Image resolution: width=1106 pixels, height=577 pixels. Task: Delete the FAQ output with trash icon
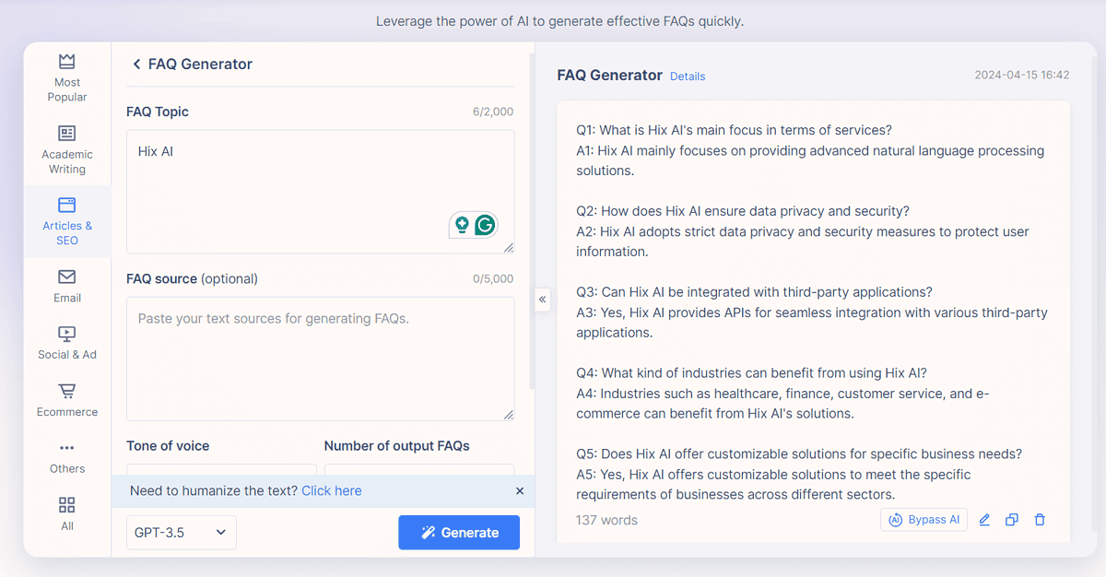tap(1040, 519)
